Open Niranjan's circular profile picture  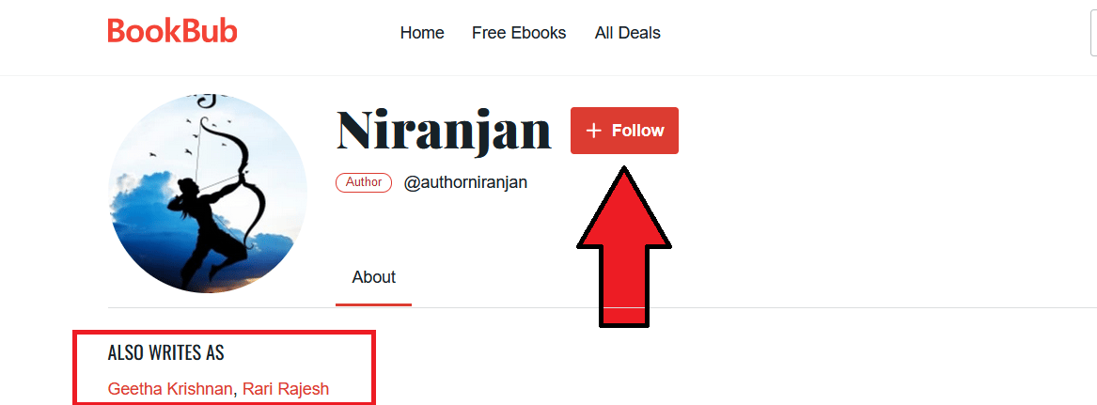click(208, 194)
